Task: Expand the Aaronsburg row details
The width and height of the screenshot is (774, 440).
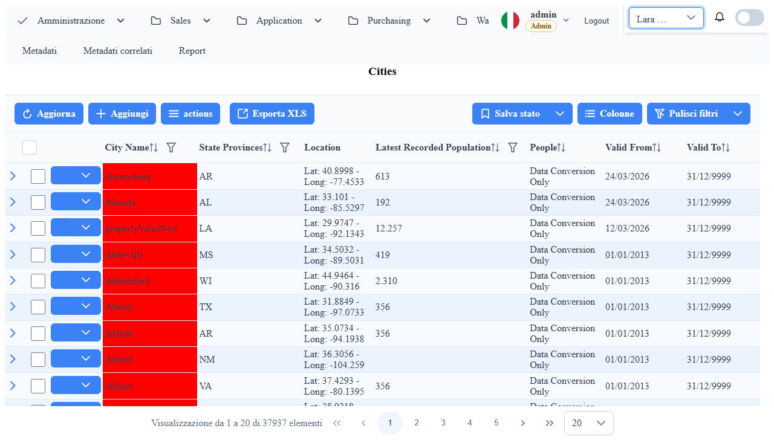Action: coord(13,176)
